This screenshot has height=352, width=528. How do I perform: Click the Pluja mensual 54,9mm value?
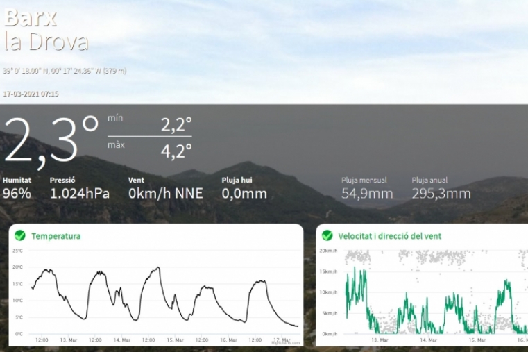(366, 194)
